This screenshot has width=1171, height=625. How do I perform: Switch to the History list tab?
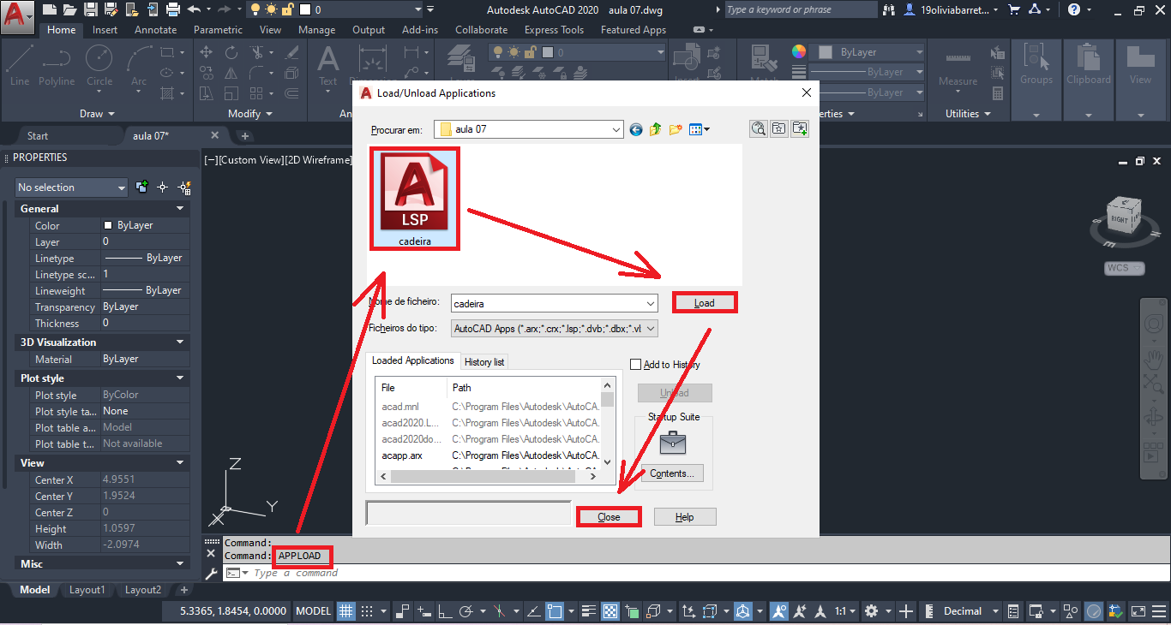[x=484, y=362]
